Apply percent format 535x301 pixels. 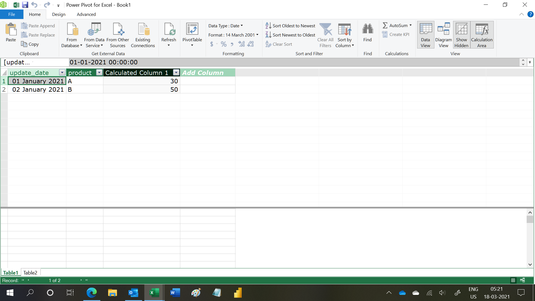(223, 44)
